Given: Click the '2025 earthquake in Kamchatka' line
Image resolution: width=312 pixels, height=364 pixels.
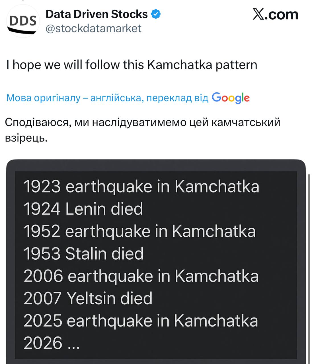Looking at the screenshot, I should [141, 321].
